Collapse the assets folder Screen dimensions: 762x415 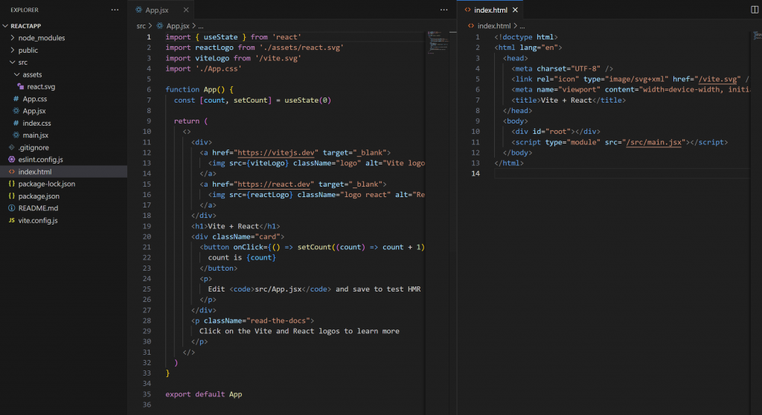(x=64, y=74)
